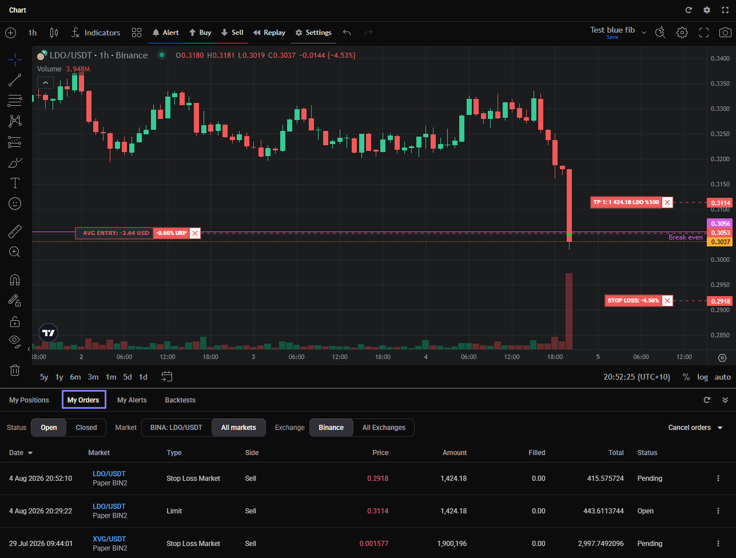Cancel the TP 1 order line
The height and width of the screenshot is (558, 736).
(667, 202)
